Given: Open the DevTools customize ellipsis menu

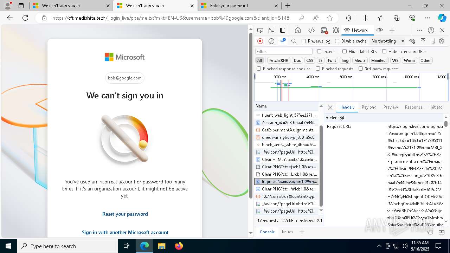Looking at the screenshot, I should 420,30.
